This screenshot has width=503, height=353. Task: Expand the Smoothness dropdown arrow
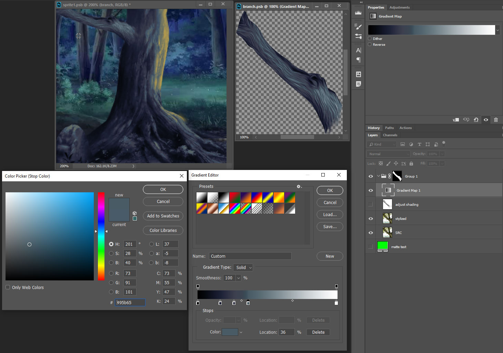point(238,278)
